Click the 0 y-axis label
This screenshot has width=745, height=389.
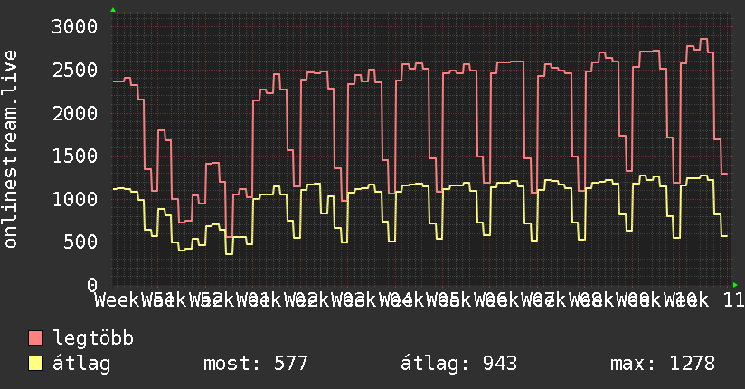tap(92, 285)
